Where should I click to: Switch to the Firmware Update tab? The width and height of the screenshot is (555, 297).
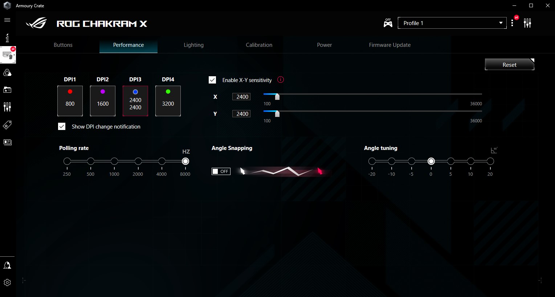(x=390, y=45)
